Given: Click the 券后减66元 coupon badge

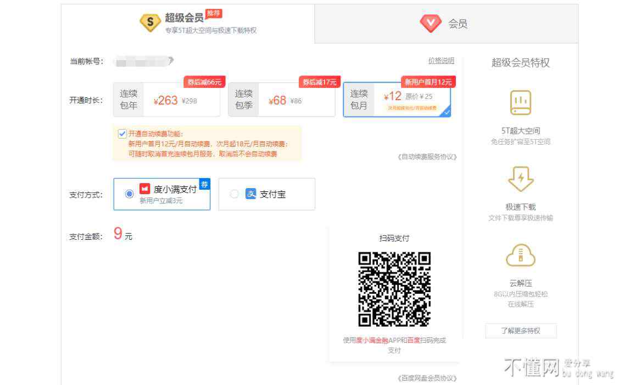Looking at the screenshot, I should 204,82.
